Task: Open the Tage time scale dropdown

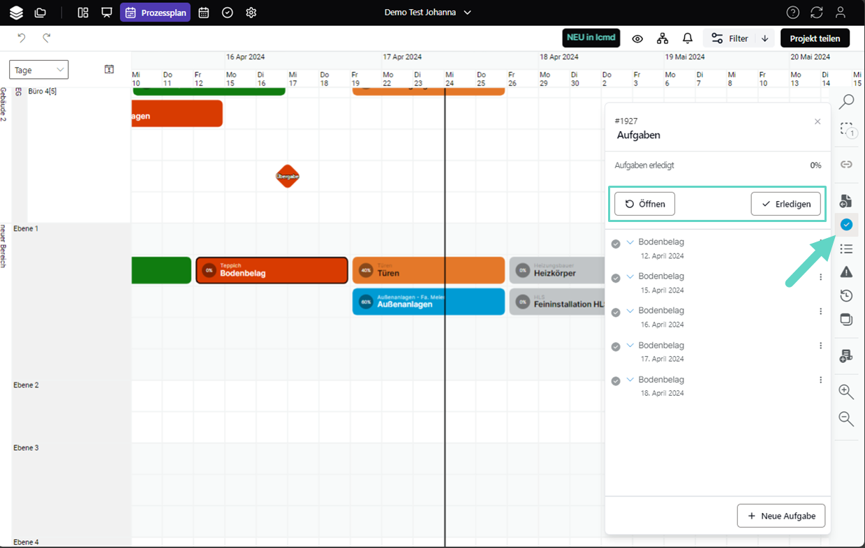Action: pyautogui.click(x=38, y=70)
